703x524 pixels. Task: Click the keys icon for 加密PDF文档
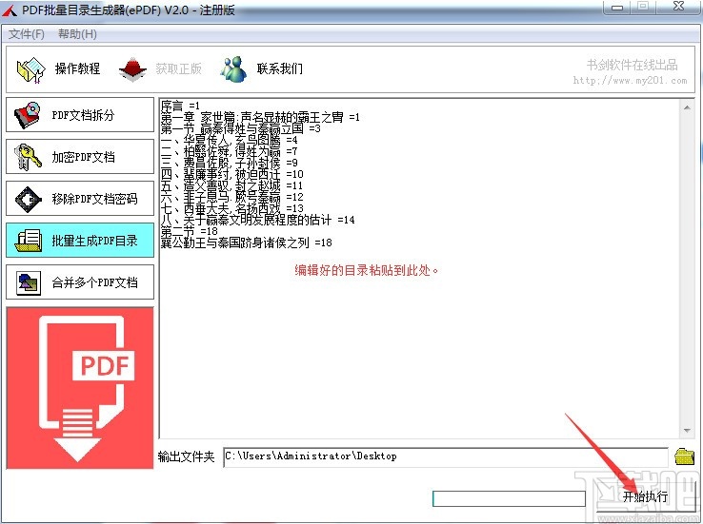(28, 157)
